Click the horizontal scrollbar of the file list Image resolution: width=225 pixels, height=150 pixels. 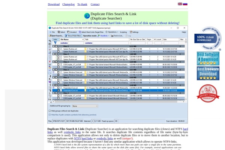(116, 102)
